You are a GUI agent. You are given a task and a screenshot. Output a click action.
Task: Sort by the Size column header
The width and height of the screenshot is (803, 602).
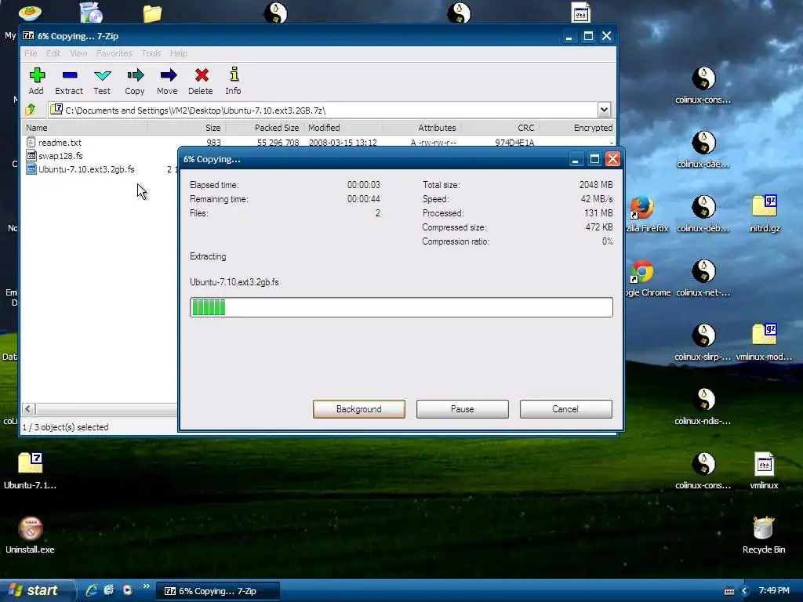click(x=187, y=128)
